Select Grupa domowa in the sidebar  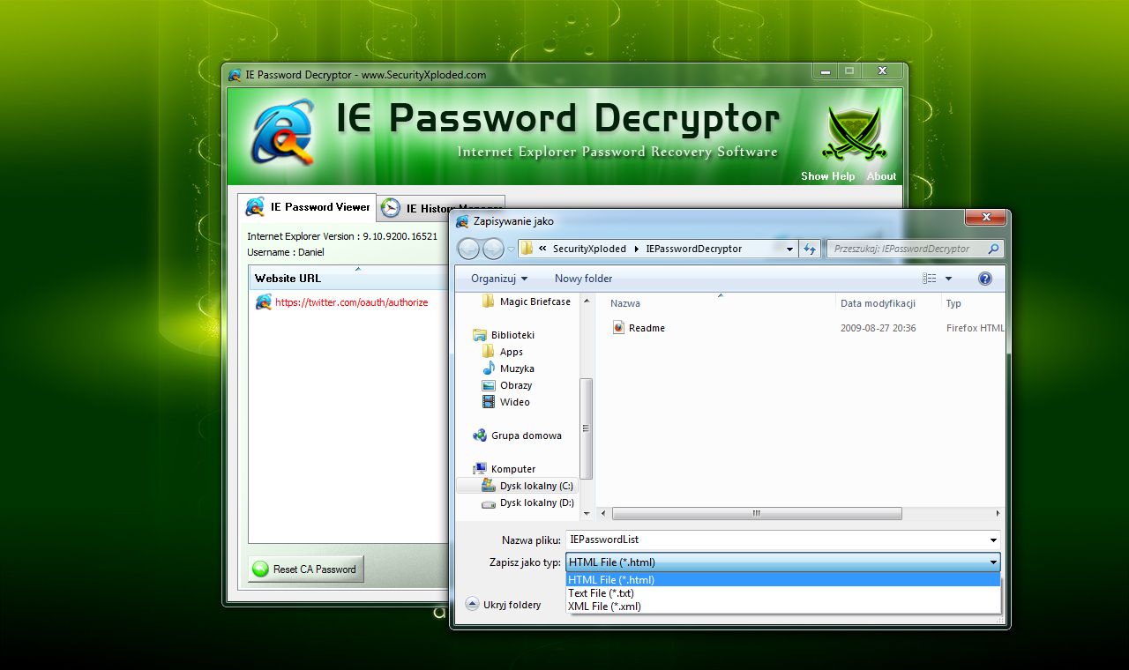[x=517, y=435]
